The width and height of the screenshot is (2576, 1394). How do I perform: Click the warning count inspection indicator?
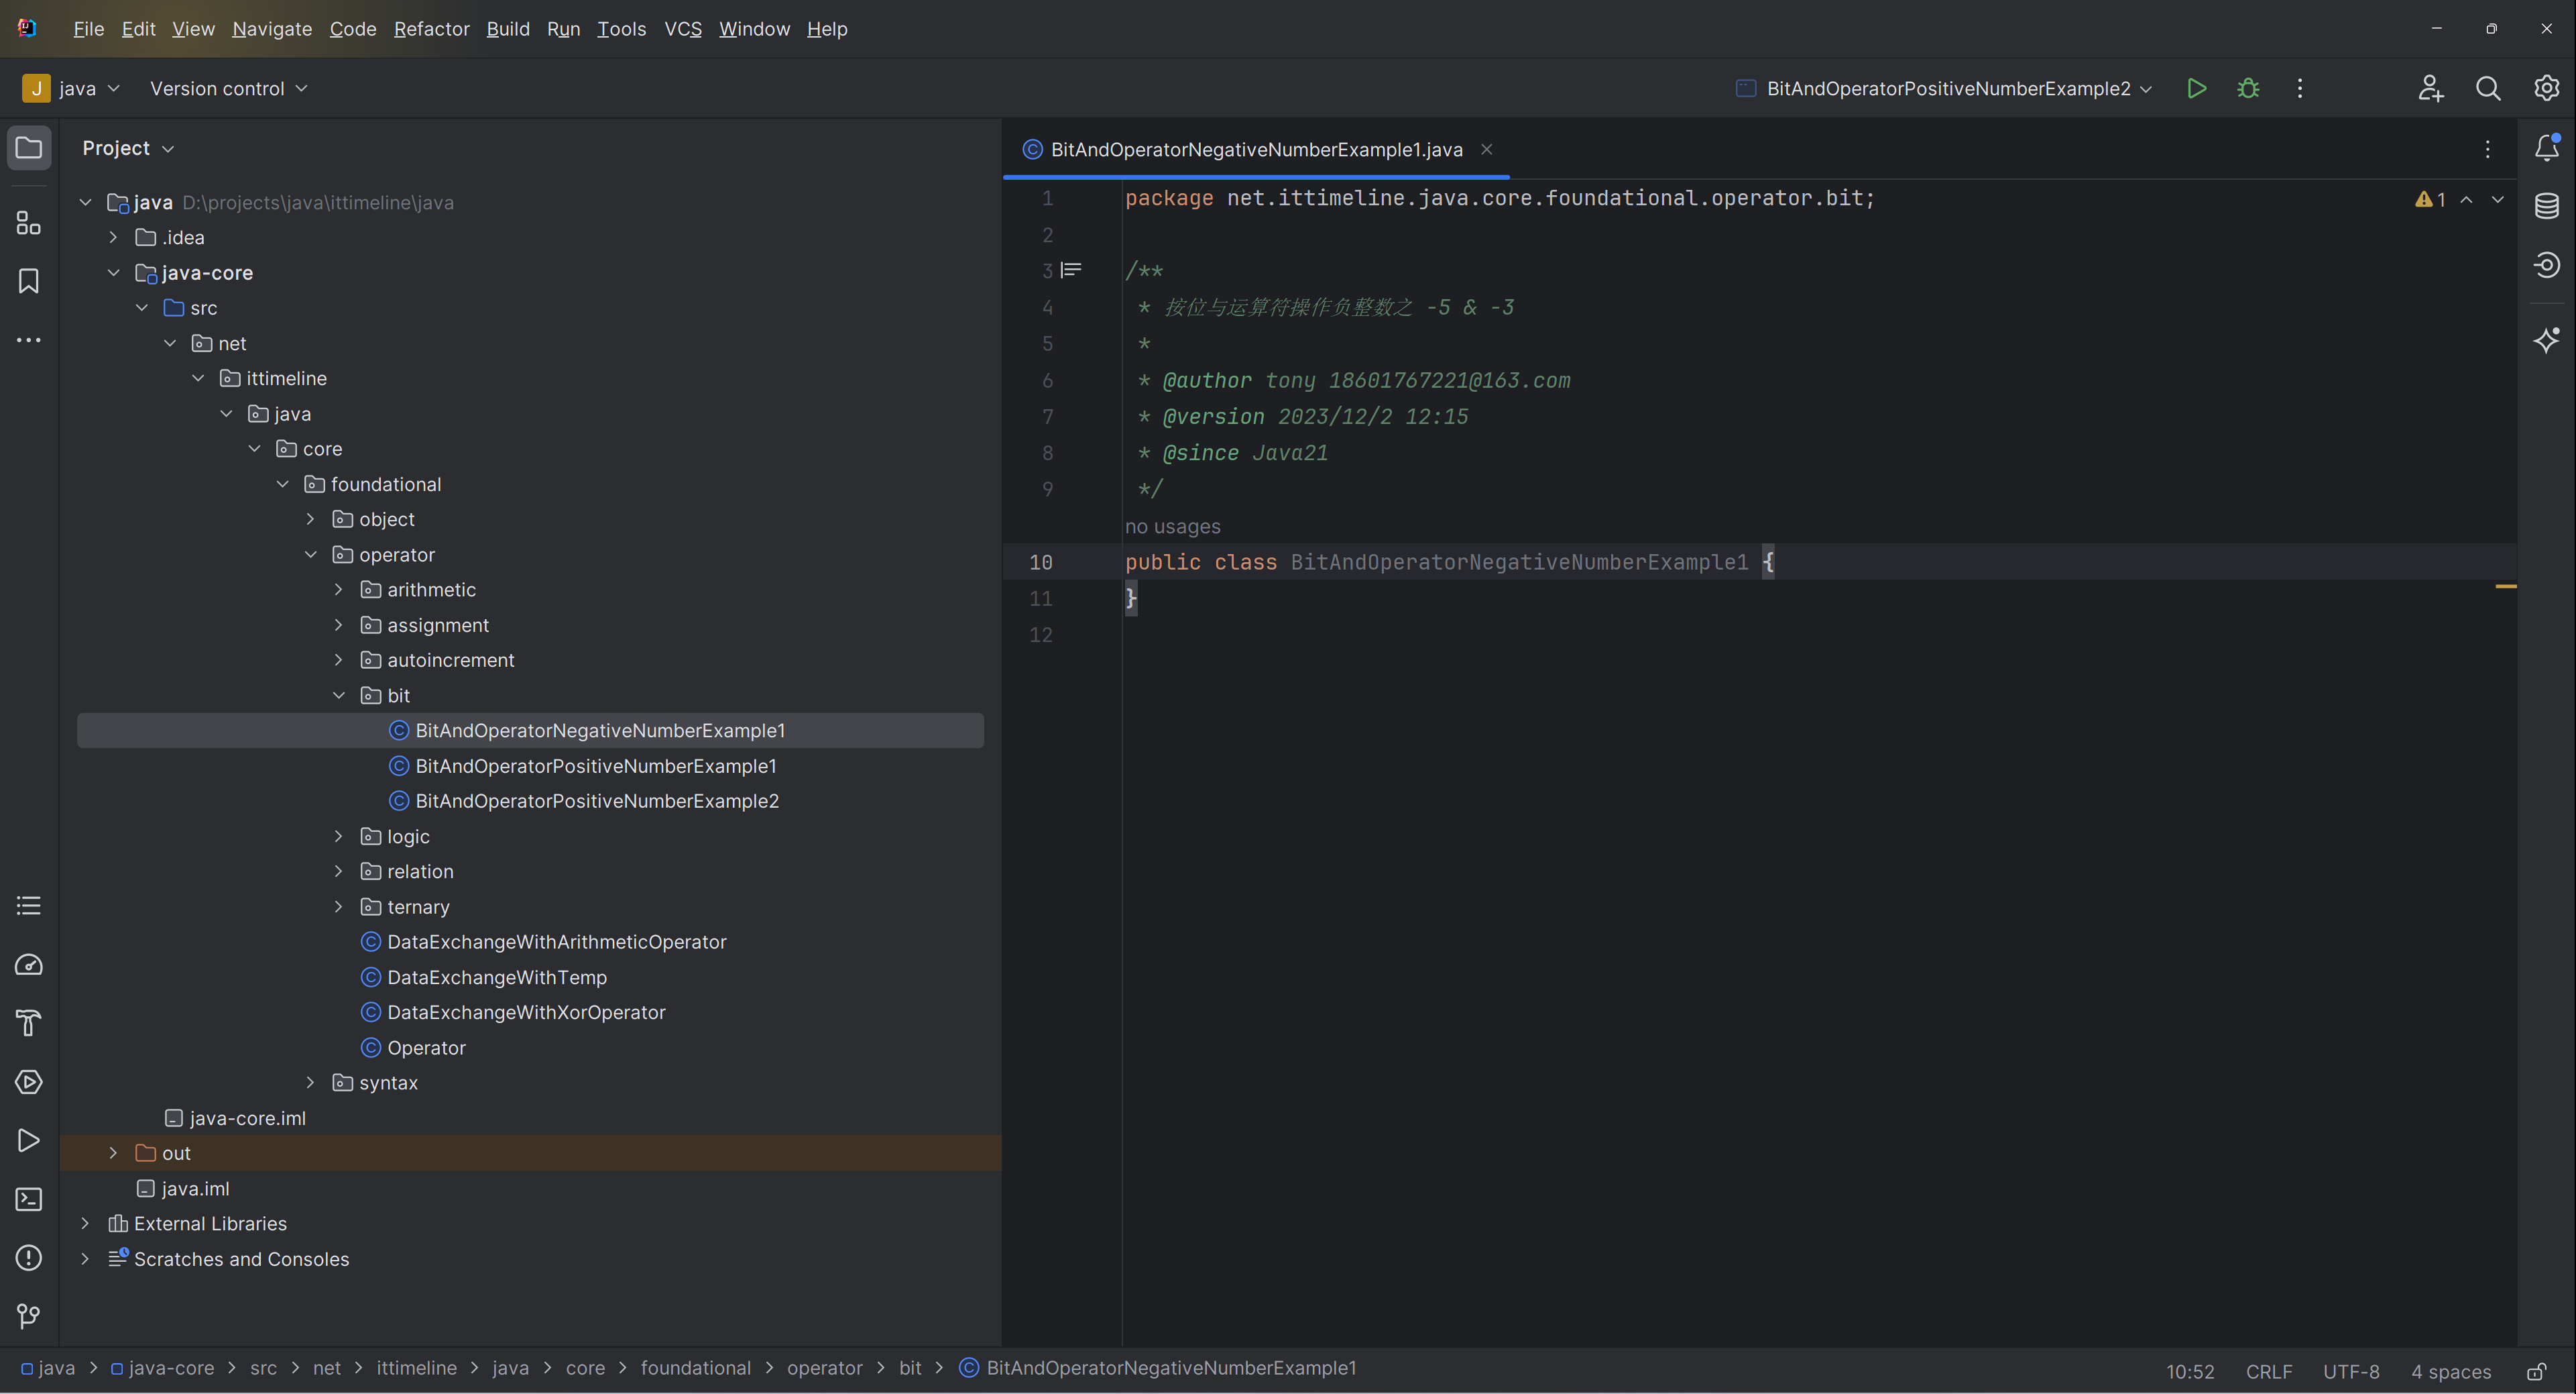(2430, 199)
